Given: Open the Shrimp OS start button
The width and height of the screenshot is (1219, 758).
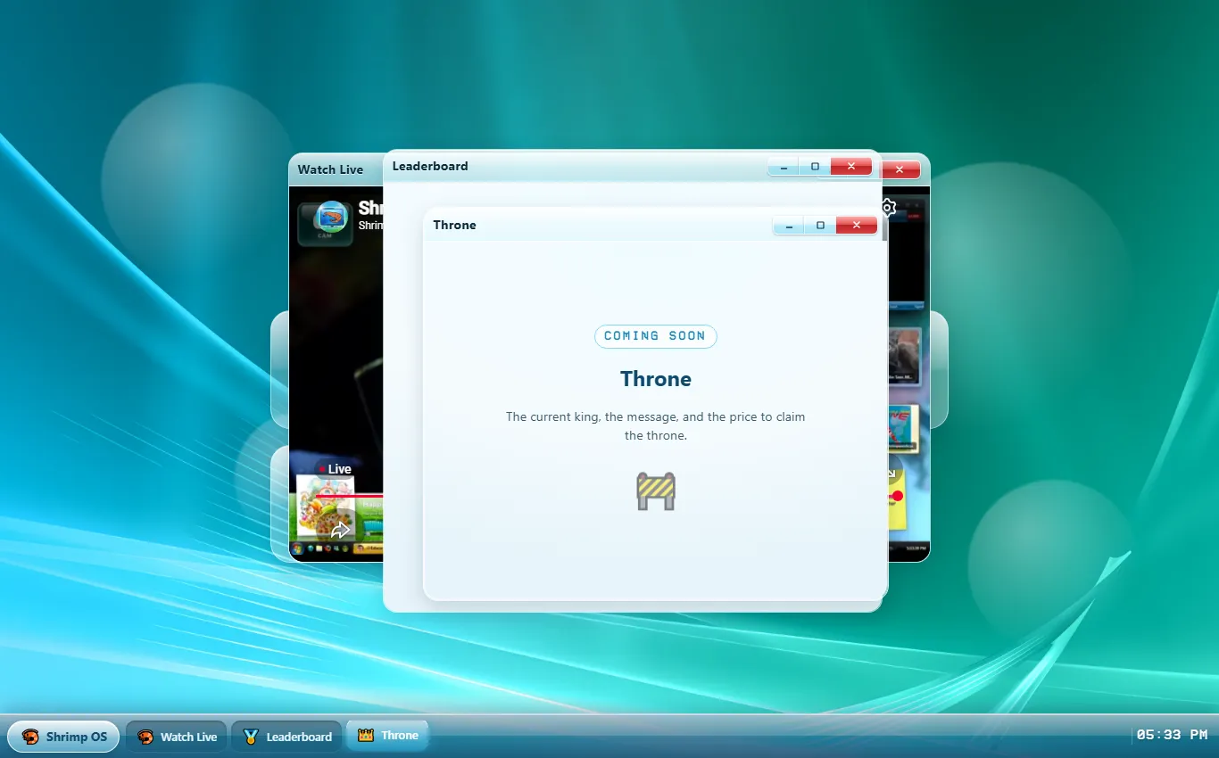Looking at the screenshot, I should click(x=63, y=737).
